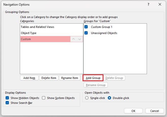Viewport: 167px width, 117px height.
Task: Select the Object Type category
Action: click(28, 33)
